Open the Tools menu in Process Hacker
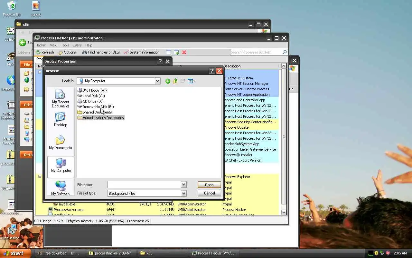Image resolution: width=412 pixels, height=258 pixels. point(65,45)
